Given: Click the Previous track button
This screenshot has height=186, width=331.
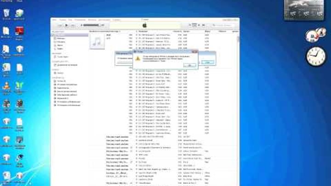Looking at the screenshot, I should (60, 25).
